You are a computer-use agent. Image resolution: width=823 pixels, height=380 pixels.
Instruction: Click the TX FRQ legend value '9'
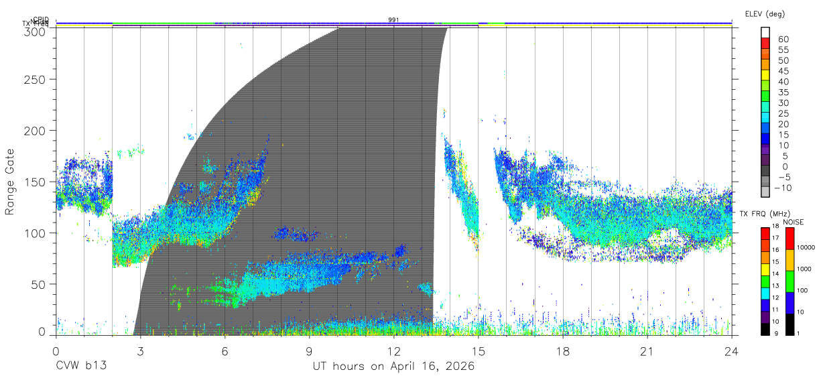tap(776, 334)
